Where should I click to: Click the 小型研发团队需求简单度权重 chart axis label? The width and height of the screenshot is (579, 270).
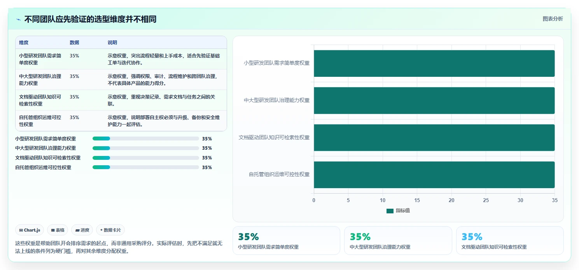click(x=276, y=63)
